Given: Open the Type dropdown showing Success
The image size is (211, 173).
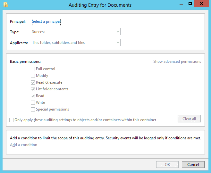Looking at the screenshot, I should point(76,32).
